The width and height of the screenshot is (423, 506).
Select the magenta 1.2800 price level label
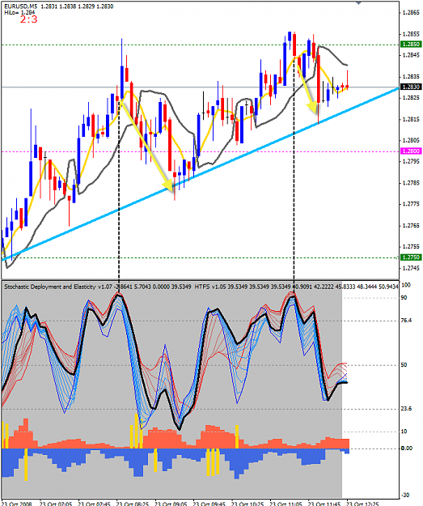(x=411, y=151)
